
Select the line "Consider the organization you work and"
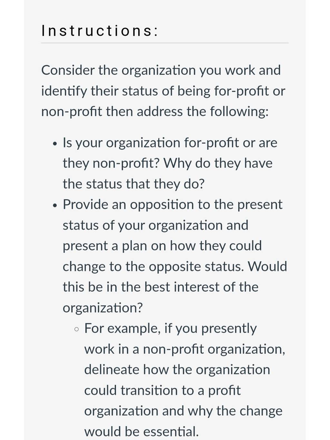tap(161, 70)
